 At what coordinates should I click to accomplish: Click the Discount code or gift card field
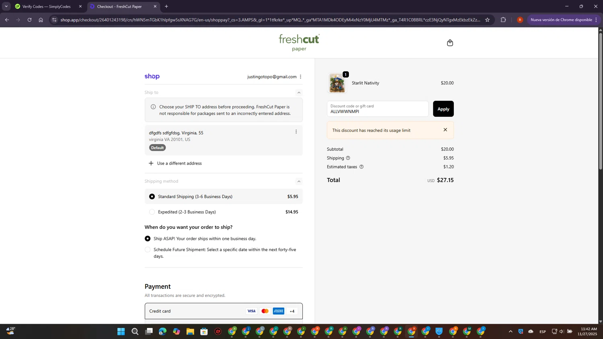[x=377, y=109]
